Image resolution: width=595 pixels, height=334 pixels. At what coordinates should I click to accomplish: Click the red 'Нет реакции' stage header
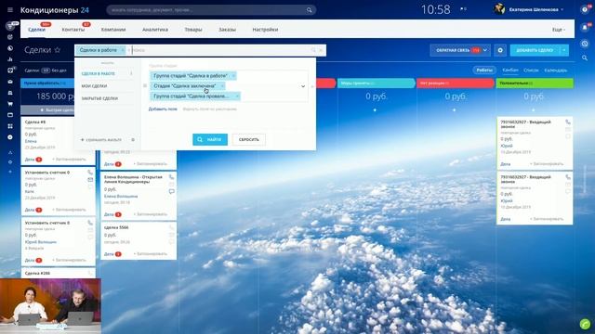click(x=455, y=83)
